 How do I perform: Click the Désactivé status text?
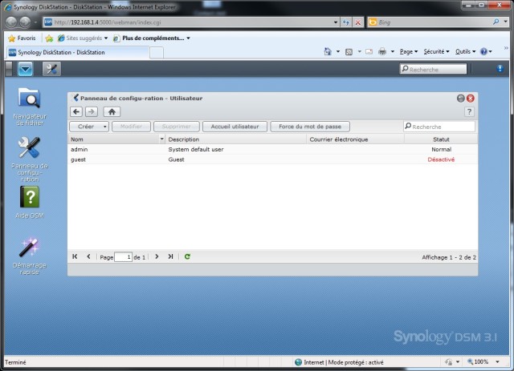pyautogui.click(x=441, y=159)
